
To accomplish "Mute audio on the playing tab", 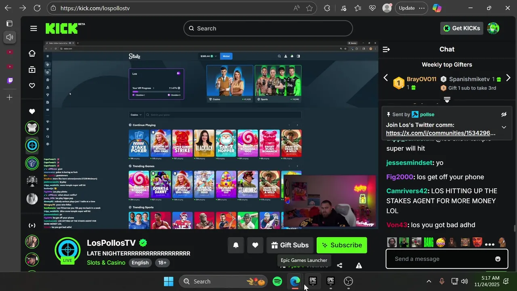I will point(10,37).
